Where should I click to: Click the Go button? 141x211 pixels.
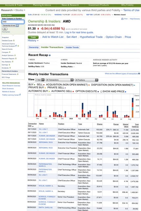coord(5,29)
